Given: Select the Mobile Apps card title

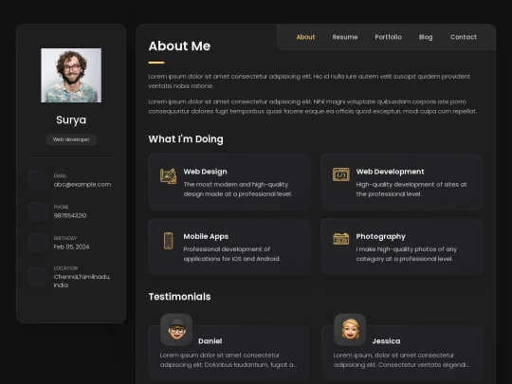Looking at the screenshot, I should (206, 236).
